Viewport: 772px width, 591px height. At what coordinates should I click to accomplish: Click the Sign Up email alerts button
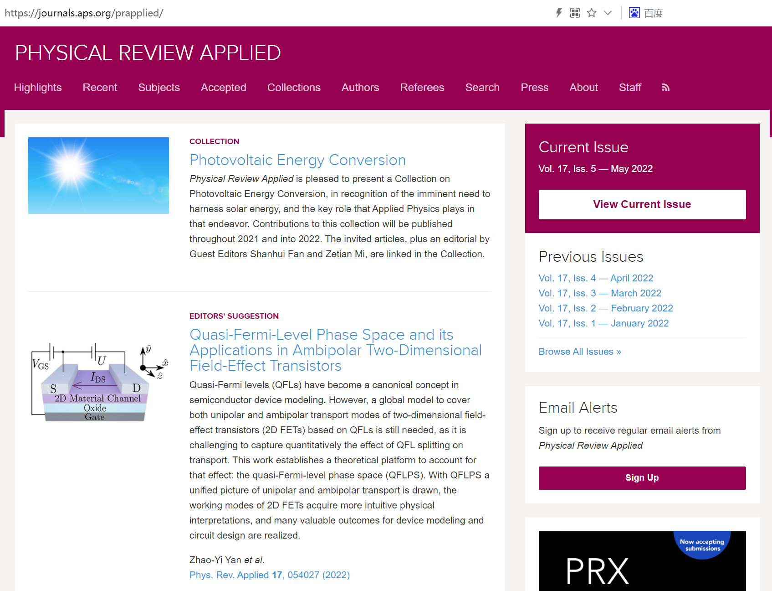[642, 478]
